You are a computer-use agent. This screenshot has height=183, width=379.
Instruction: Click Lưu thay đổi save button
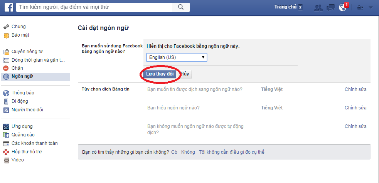point(160,74)
